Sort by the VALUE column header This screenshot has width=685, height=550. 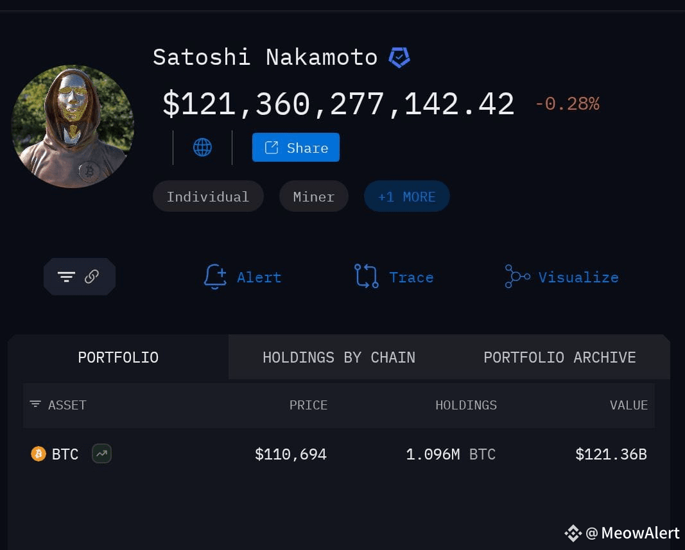[x=629, y=405]
